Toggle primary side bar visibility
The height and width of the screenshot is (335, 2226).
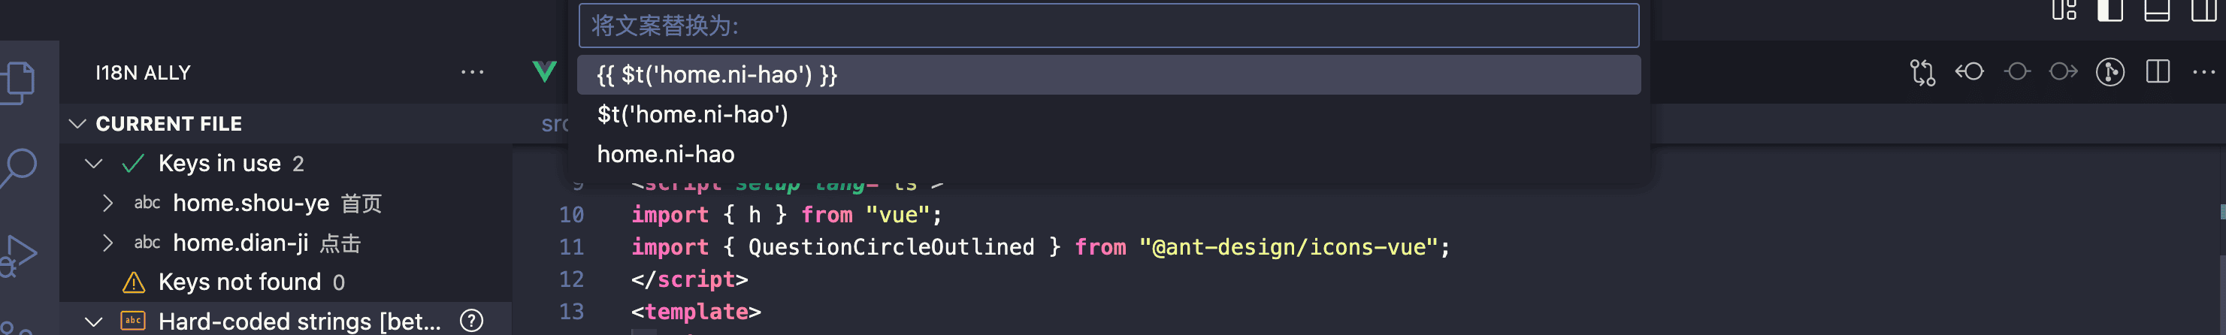coord(2110,11)
